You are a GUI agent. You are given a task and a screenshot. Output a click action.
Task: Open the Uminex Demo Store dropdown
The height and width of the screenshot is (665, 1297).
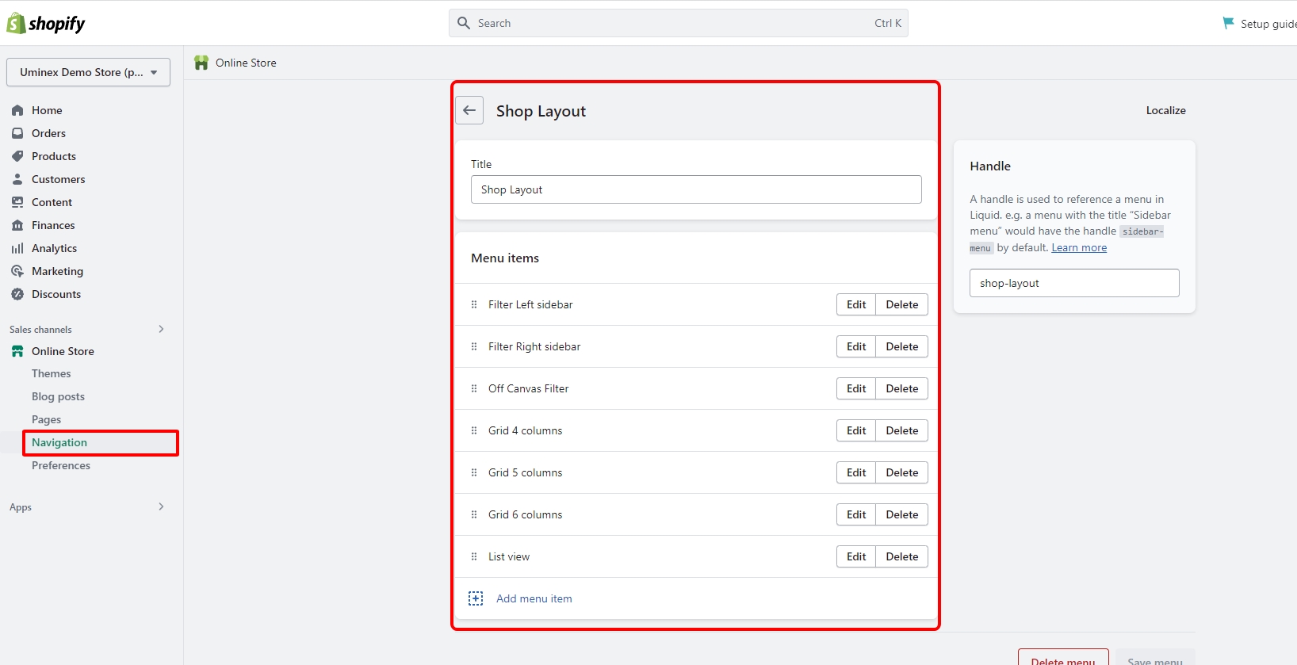click(x=88, y=72)
